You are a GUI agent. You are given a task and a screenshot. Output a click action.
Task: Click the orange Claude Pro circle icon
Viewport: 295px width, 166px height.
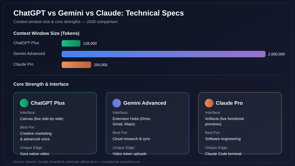[209, 103]
